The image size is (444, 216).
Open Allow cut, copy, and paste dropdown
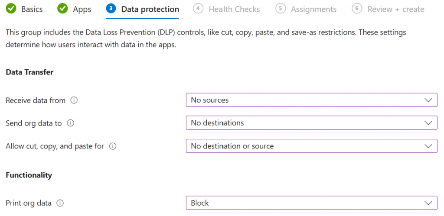pyautogui.click(x=311, y=146)
